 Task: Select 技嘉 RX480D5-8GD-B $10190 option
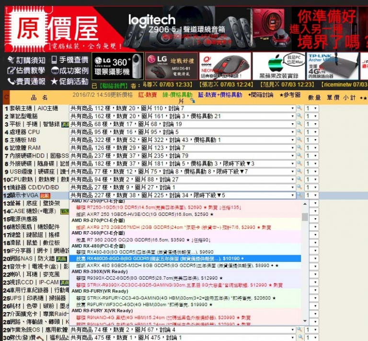click(x=185, y=259)
